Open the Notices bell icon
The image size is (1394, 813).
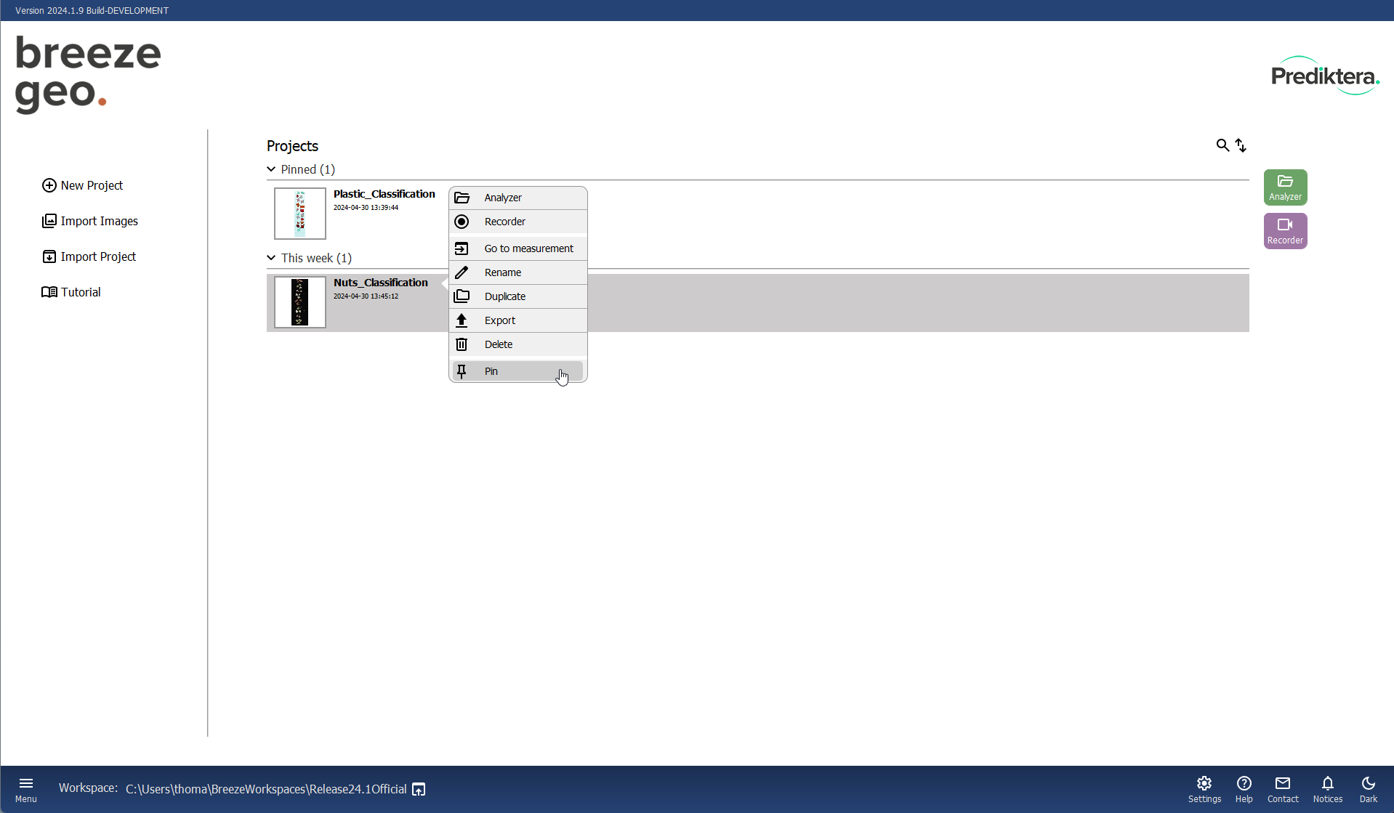tap(1327, 788)
